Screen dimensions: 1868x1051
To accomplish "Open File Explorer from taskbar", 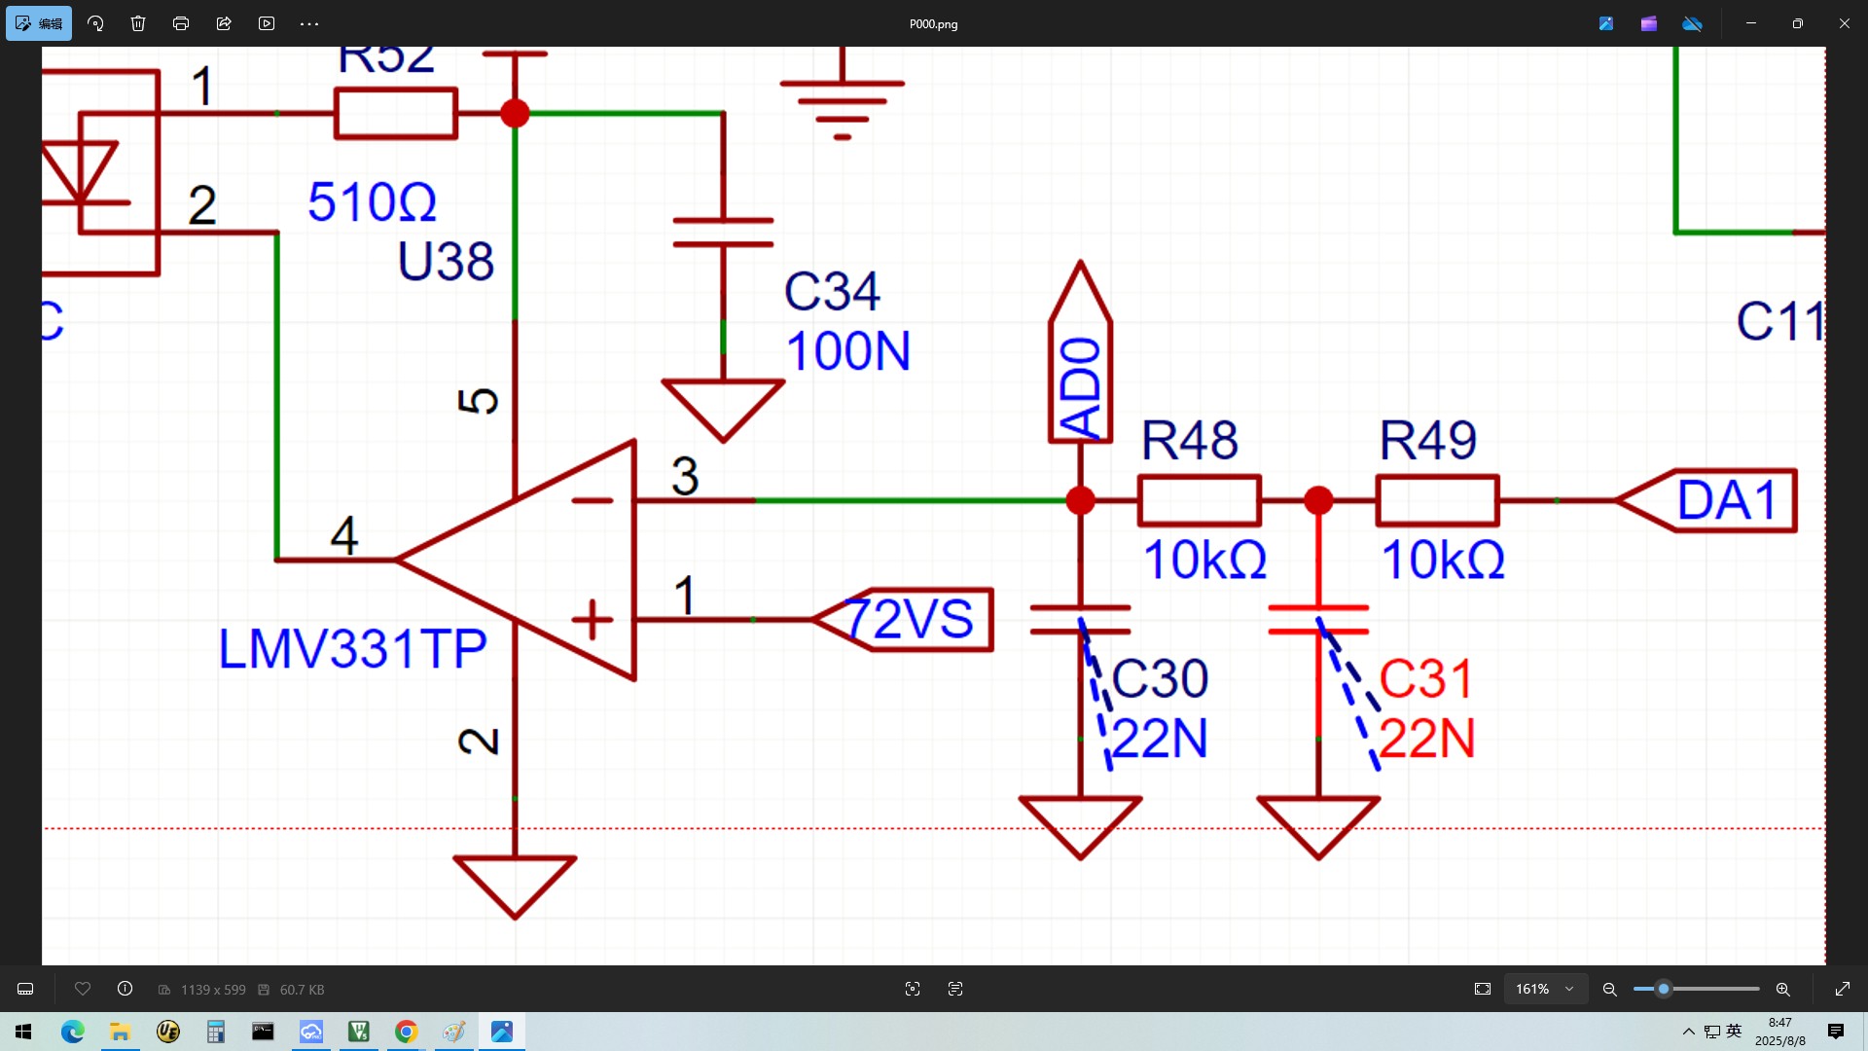I will [x=121, y=1032].
